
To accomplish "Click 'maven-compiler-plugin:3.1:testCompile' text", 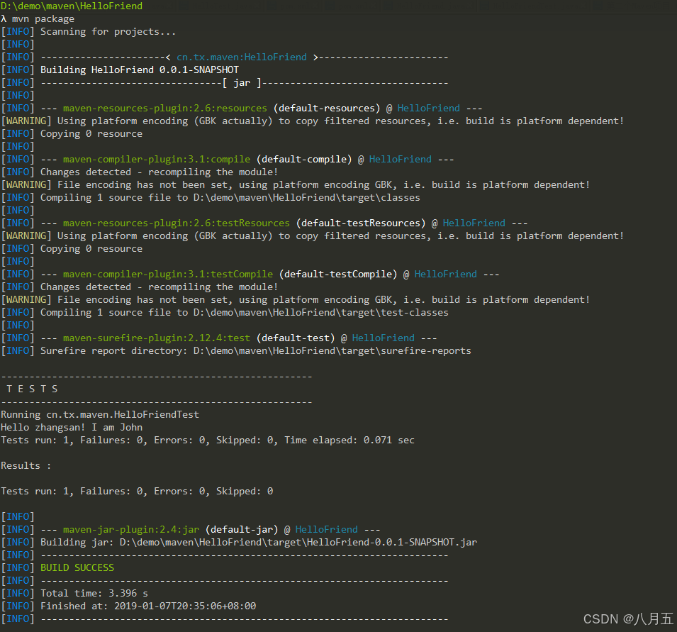I will coord(168,275).
